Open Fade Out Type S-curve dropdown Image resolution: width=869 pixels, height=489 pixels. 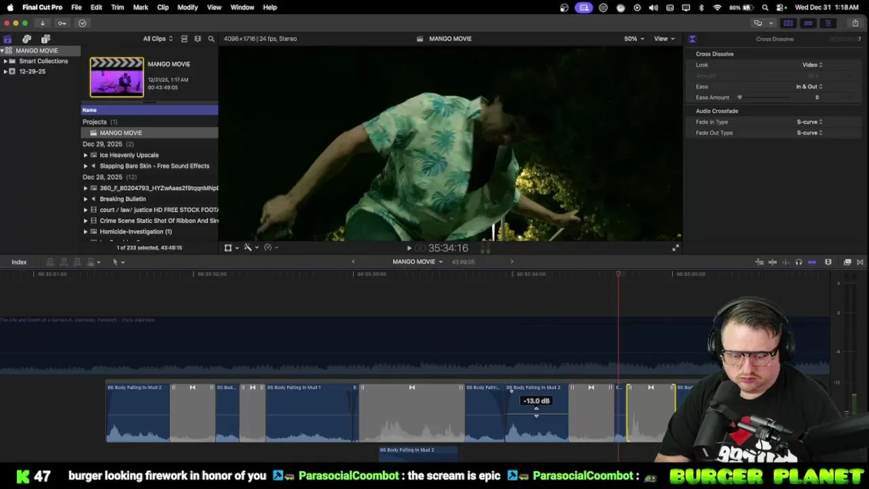[x=809, y=132]
